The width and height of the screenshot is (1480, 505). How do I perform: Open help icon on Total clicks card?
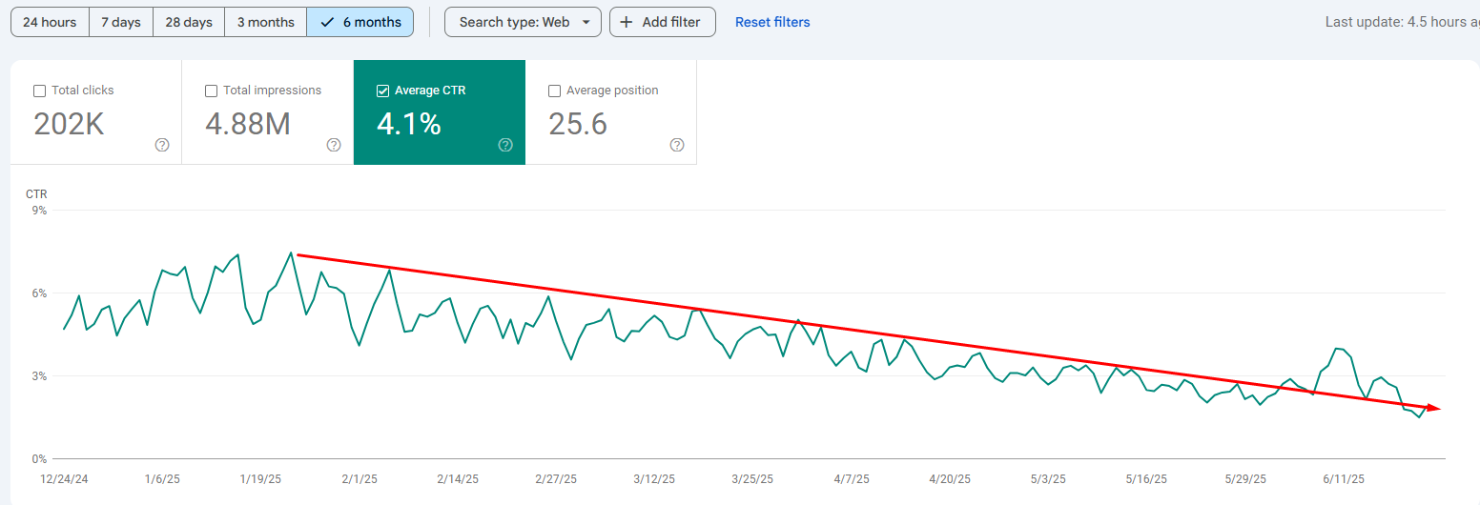(162, 145)
